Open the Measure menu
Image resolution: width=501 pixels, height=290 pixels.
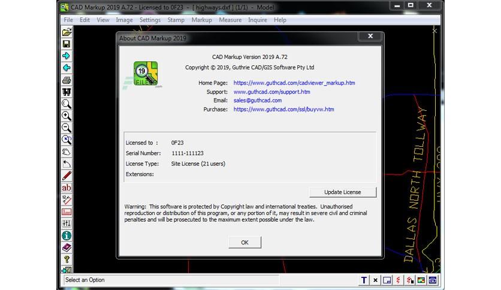pyautogui.click(x=230, y=20)
